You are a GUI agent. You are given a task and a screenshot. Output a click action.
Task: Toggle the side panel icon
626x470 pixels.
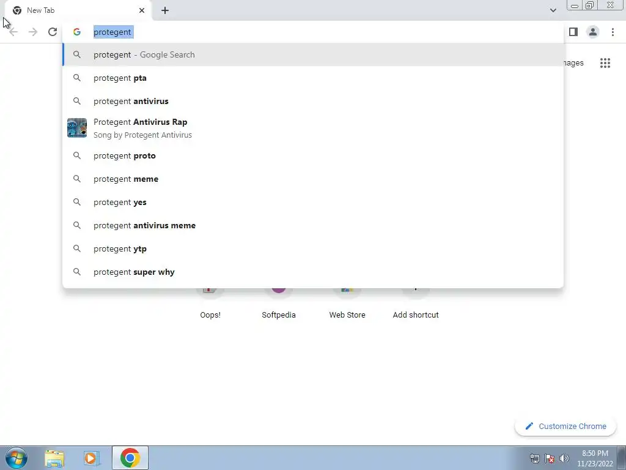pos(573,32)
